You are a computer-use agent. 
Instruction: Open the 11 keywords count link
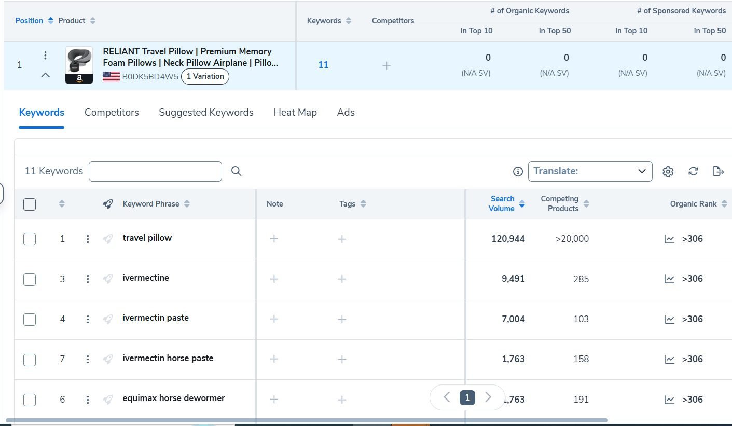[323, 65]
